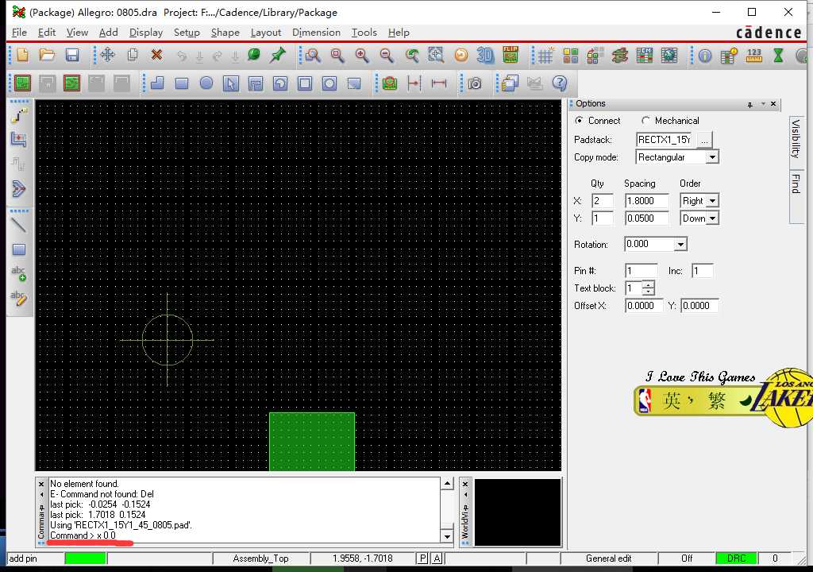
Task: Click the DRC status indicator
Action: point(736,558)
